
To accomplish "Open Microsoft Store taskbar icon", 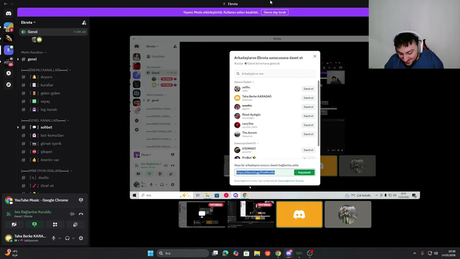I will click(247, 253).
